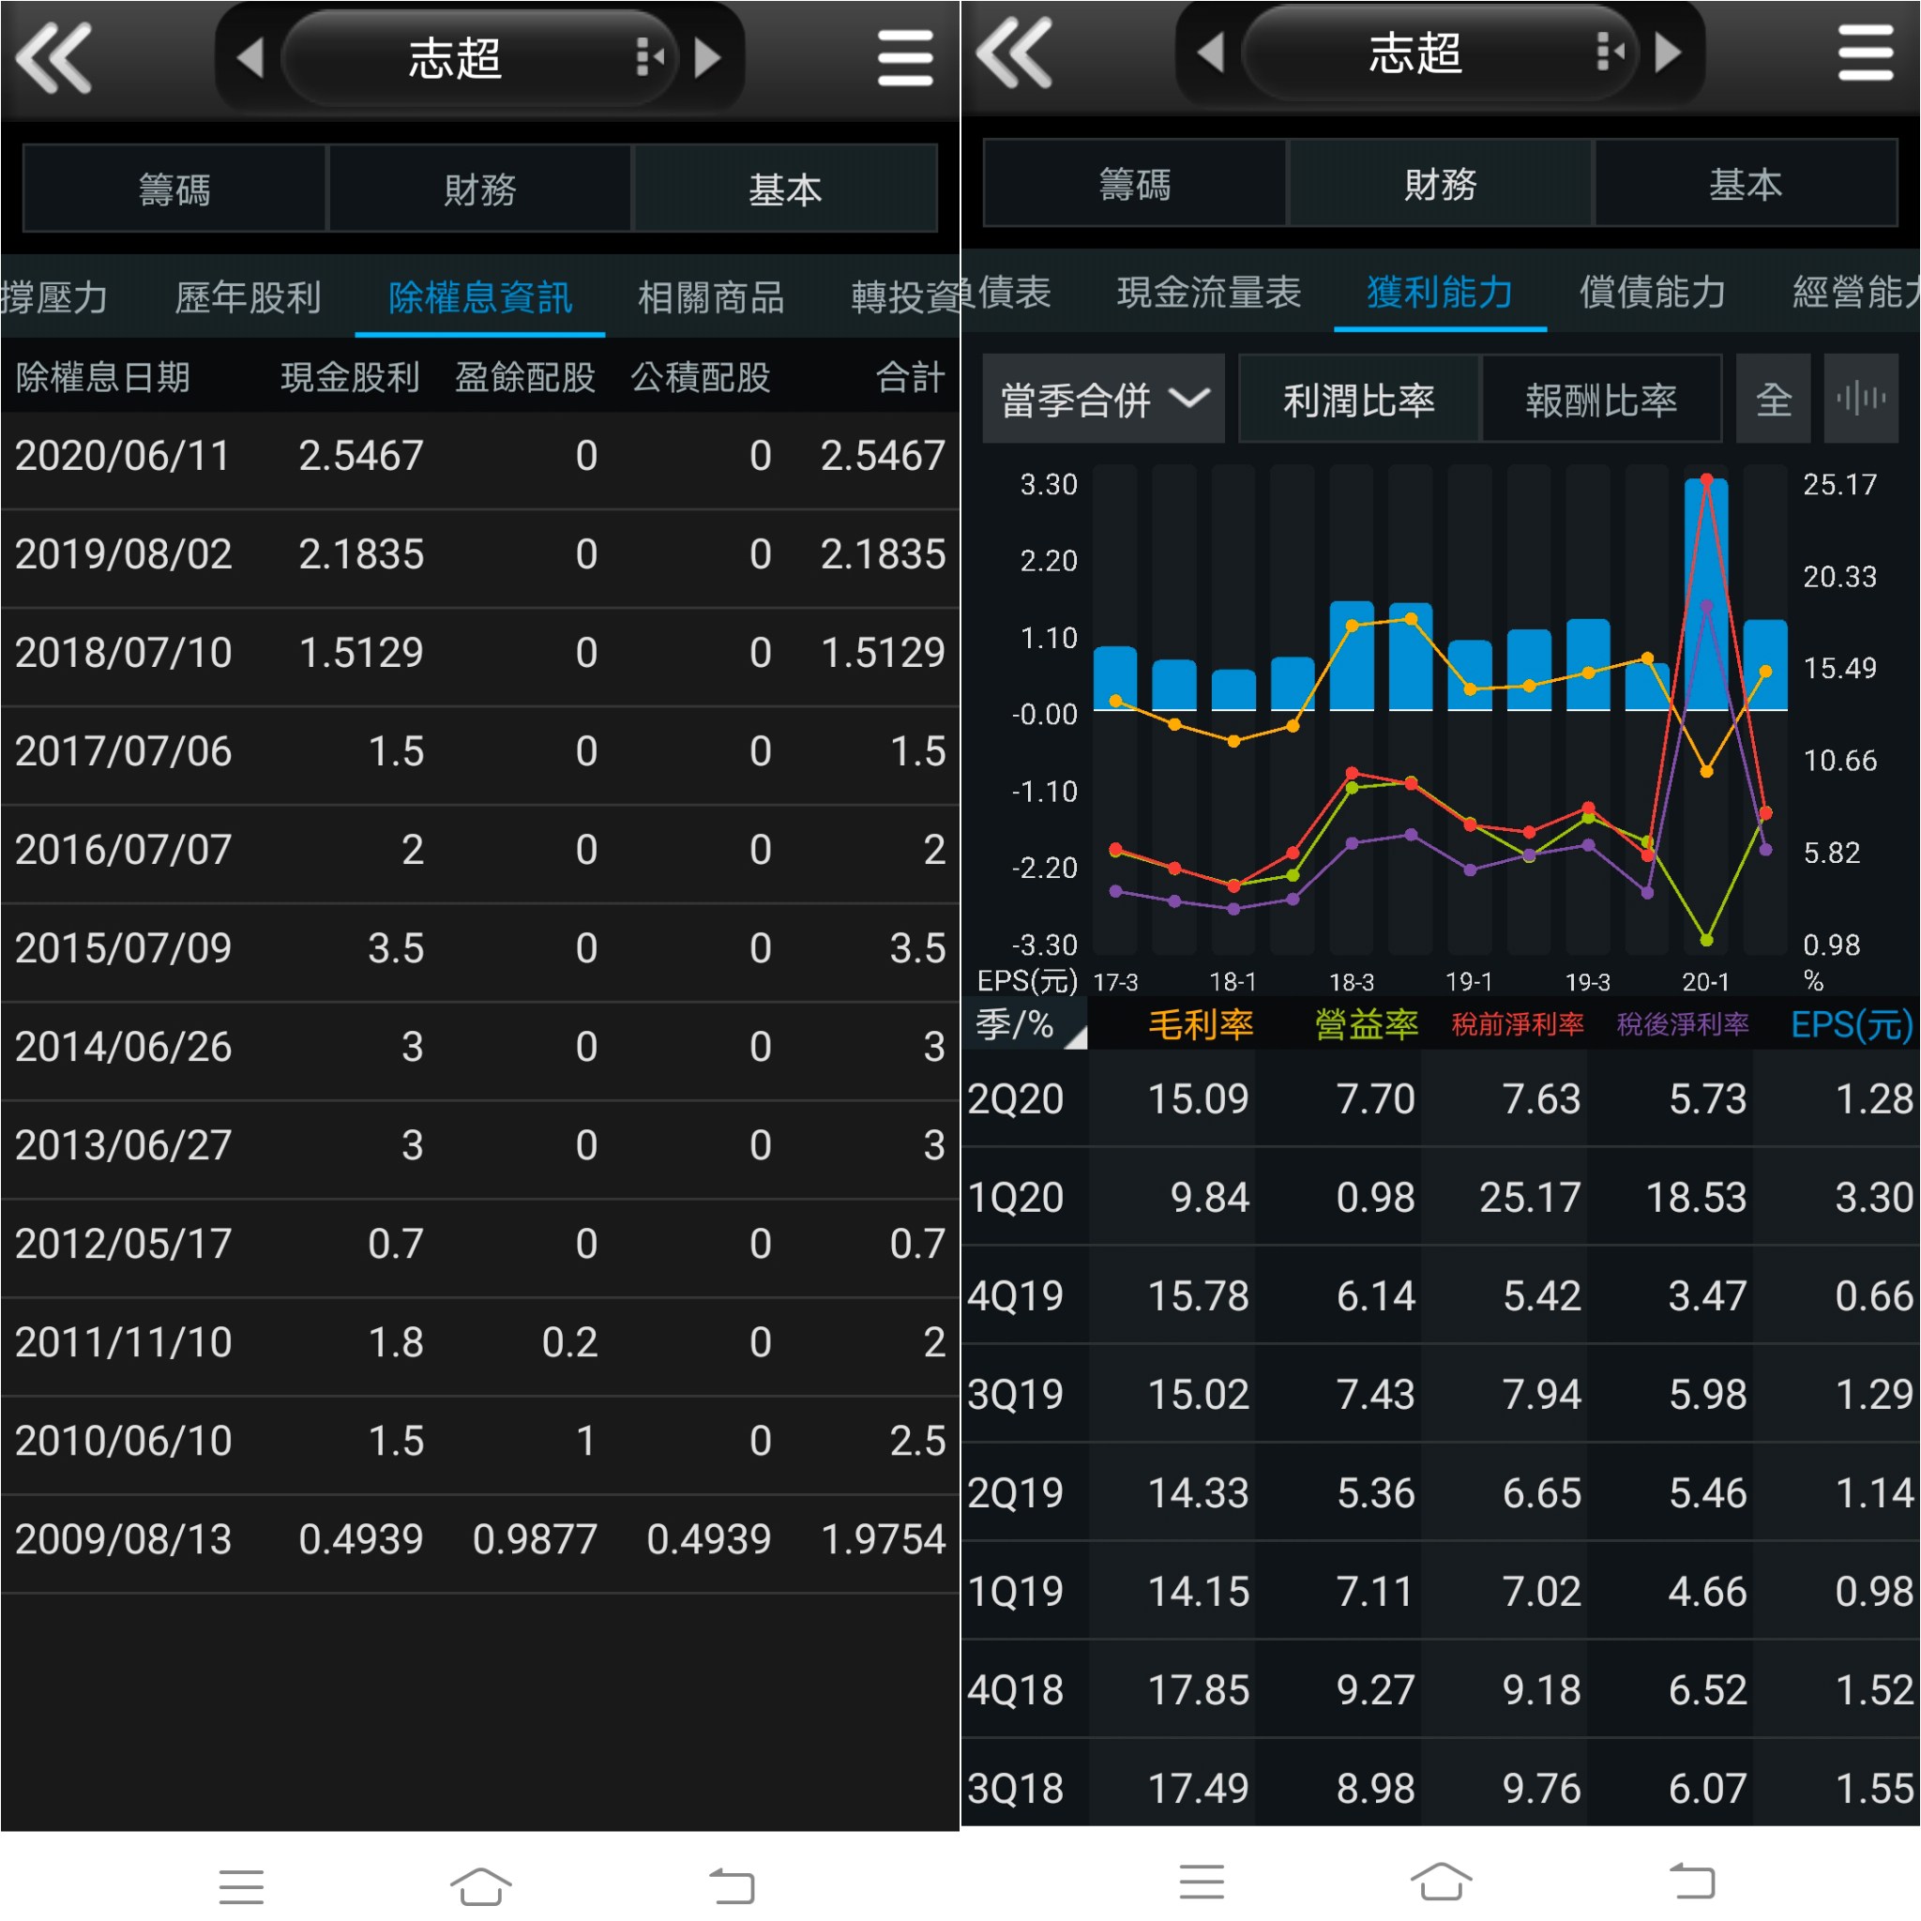Tap the right screen's Android home icon
Viewport: 1921px width, 1921px height.
click(1441, 1881)
